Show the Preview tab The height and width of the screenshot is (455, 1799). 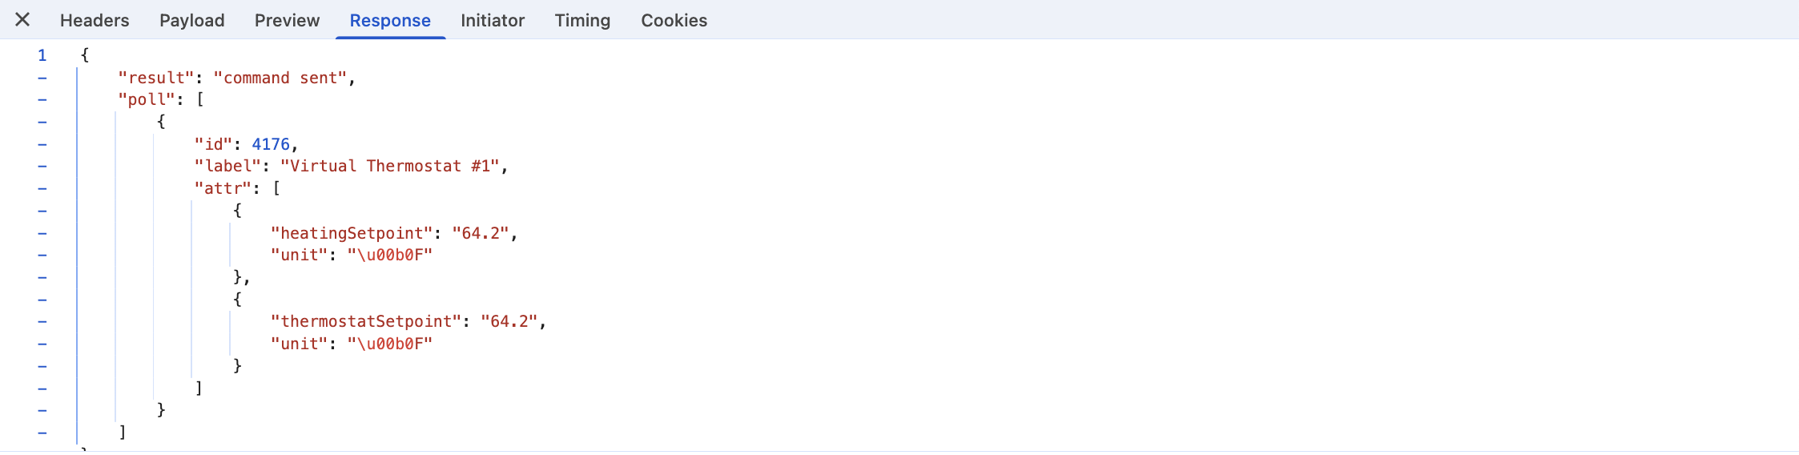point(287,21)
